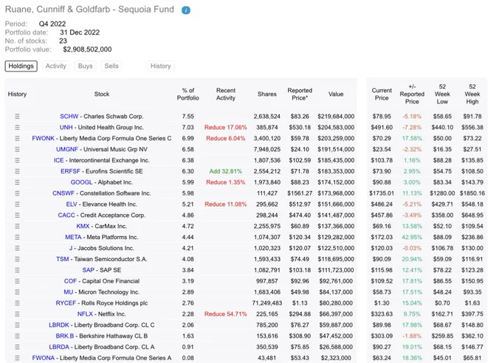502x363 pixels.
Task: Click 'Reduce 17.06%' in UNH row
Action: [226, 128]
